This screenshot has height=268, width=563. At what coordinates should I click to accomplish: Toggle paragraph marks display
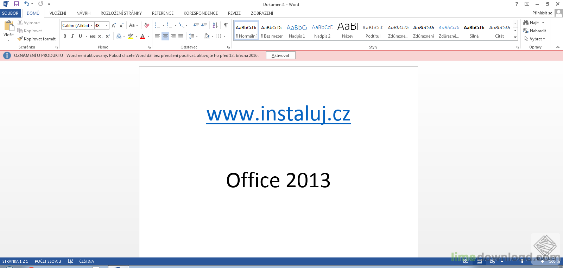click(x=226, y=25)
